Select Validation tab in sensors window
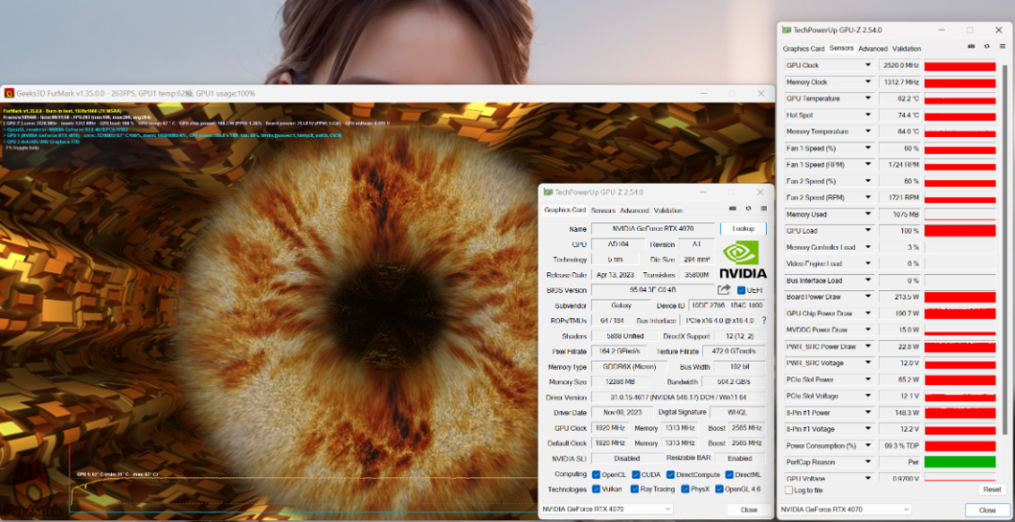1015x522 pixels. coord(906,49)
